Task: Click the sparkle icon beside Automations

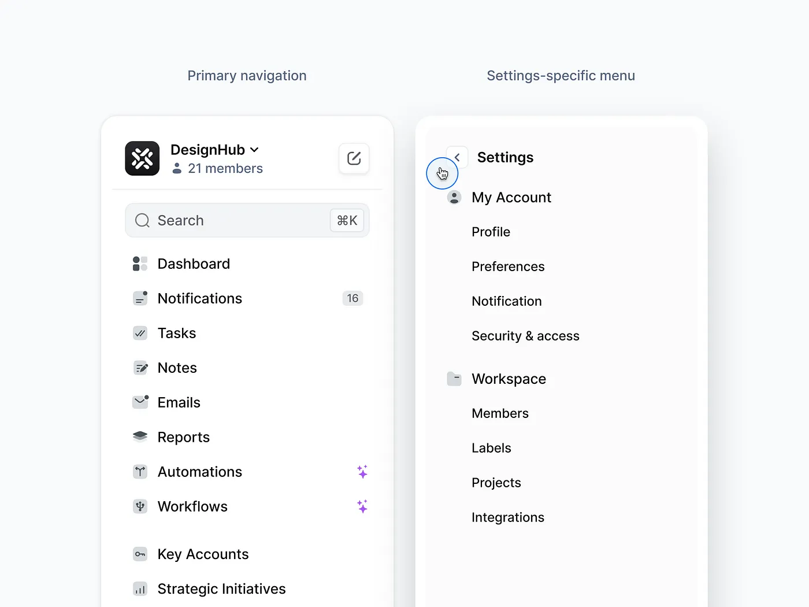Action: click(362, 472)
